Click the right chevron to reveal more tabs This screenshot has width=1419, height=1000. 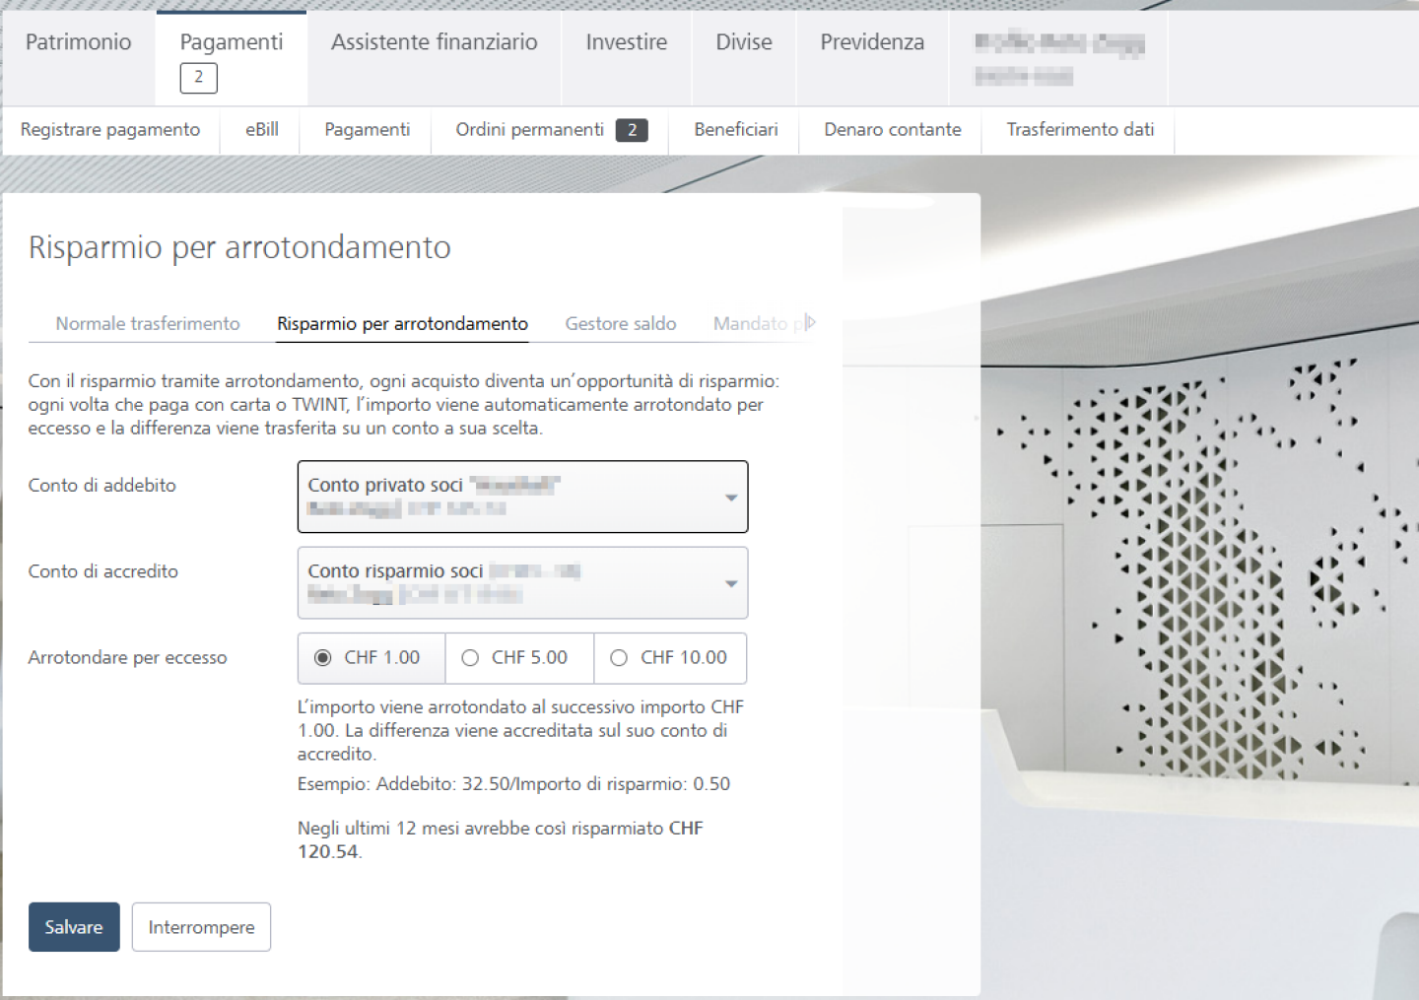(810, 323)
